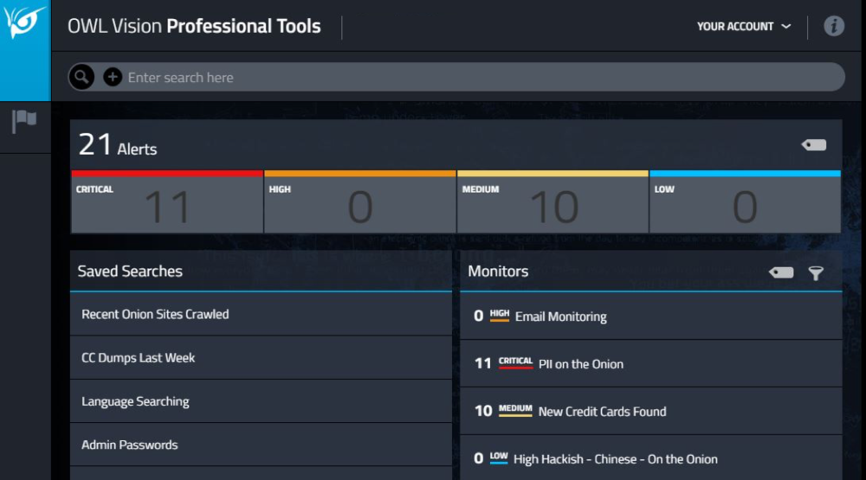The image size is (866, 480).
Task: Click the OWL Vision Professional Tools title
Action: (194, 26)
